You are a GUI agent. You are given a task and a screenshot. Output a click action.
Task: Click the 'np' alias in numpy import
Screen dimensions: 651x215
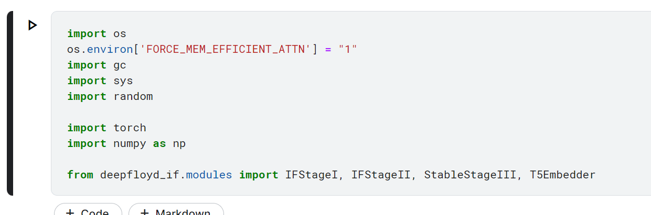[179, 143]
